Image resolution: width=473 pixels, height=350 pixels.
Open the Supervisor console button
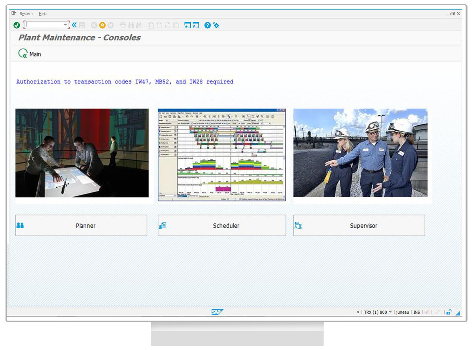tap(359, 225)
